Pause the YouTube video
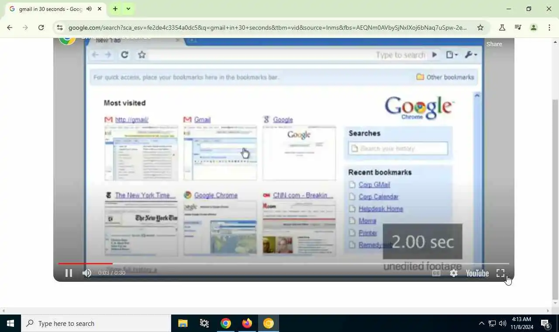Image resolution: width=559 pixels, height=332 pixels. pos(69,273)
